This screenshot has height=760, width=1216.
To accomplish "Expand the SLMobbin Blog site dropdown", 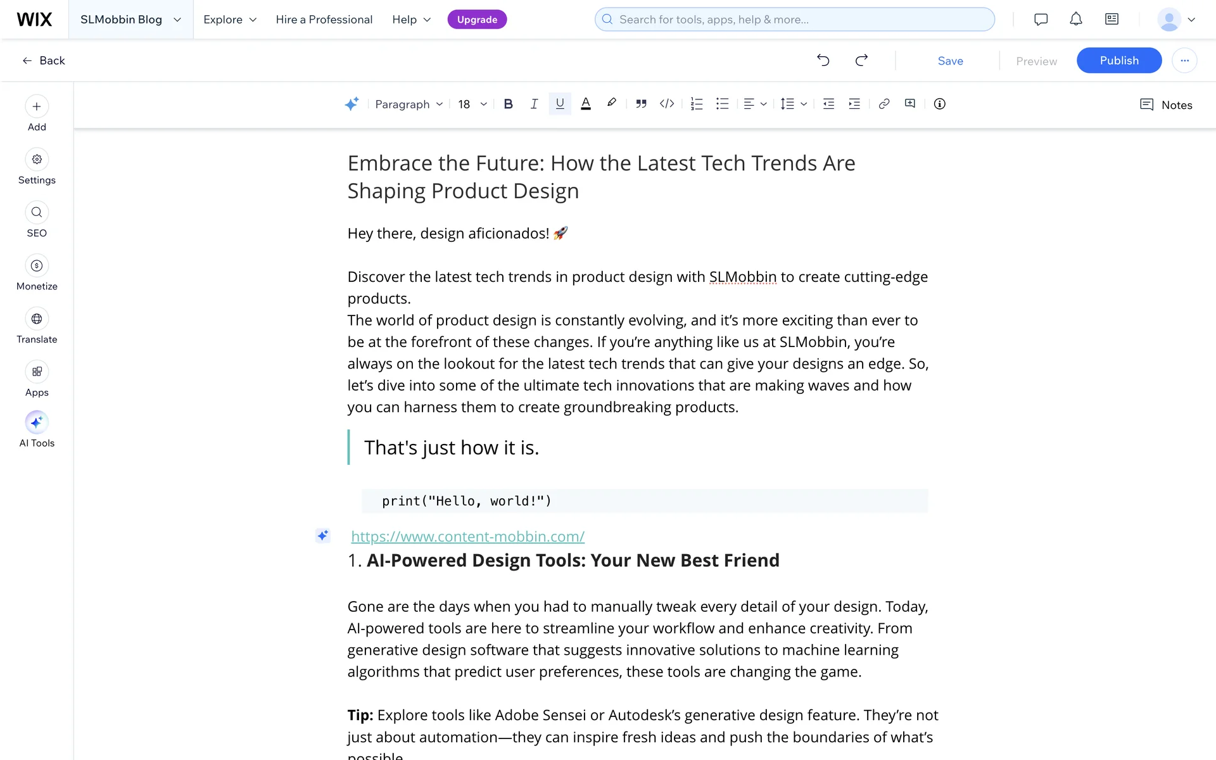I will pyautogui.click(x=130, y=20).
